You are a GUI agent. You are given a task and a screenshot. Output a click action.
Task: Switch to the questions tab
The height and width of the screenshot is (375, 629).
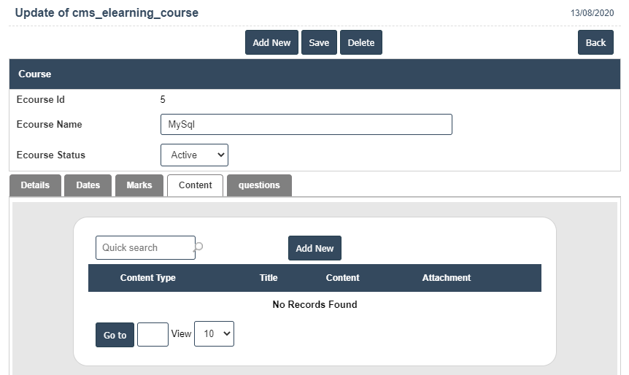click(259, 185)
